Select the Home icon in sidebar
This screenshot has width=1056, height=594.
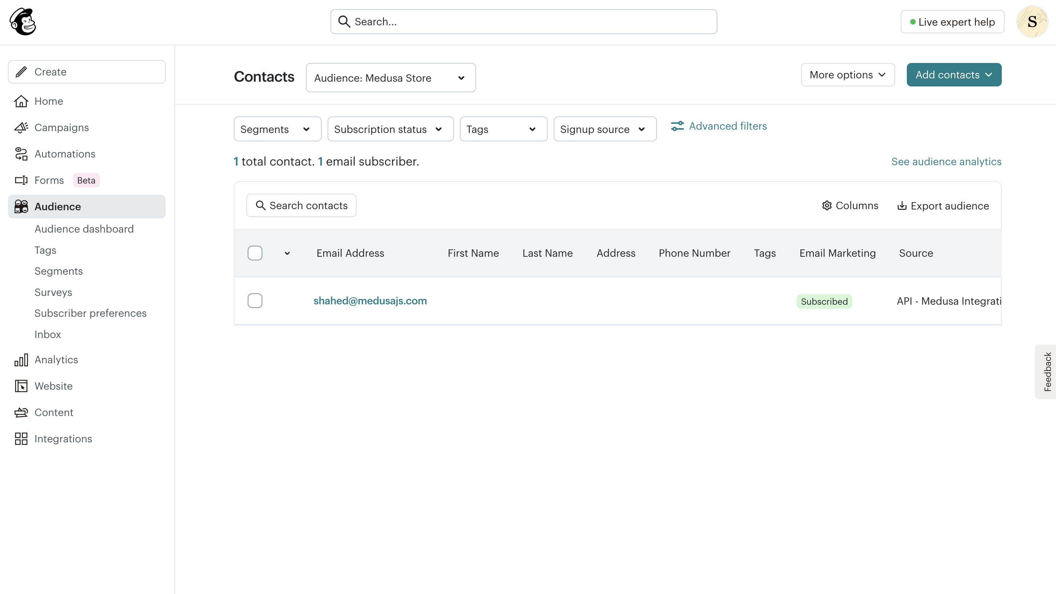(x=22, y=101)
